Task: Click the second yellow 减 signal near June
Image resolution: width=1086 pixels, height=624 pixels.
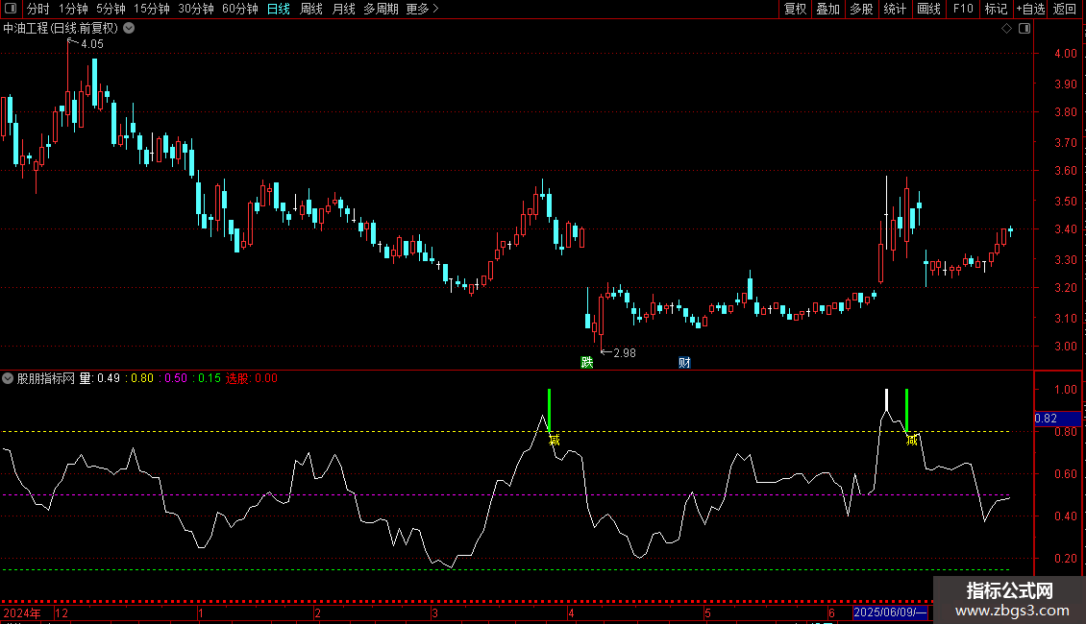Action: (x=912, y=440)
